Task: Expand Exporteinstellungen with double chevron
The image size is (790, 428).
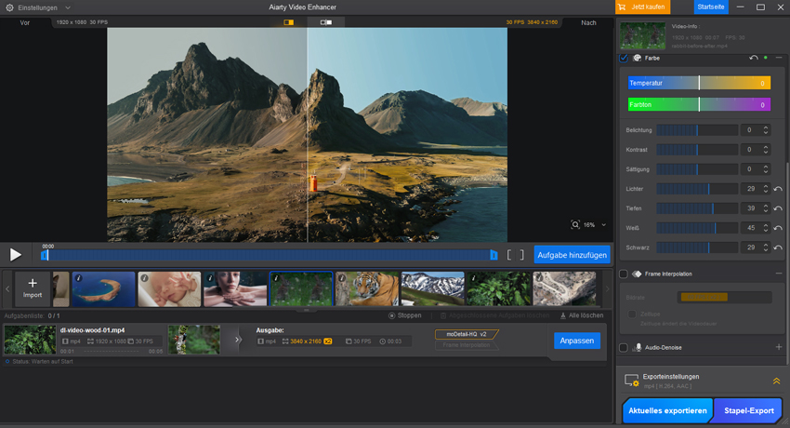Action: (776, 381)
